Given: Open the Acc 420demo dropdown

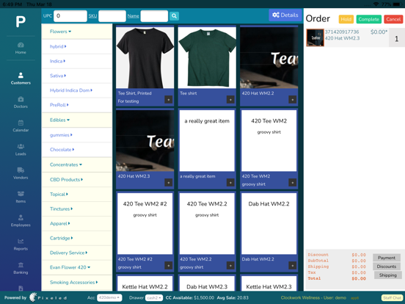Looking at the screenshot, I should [x=109, y=298].
